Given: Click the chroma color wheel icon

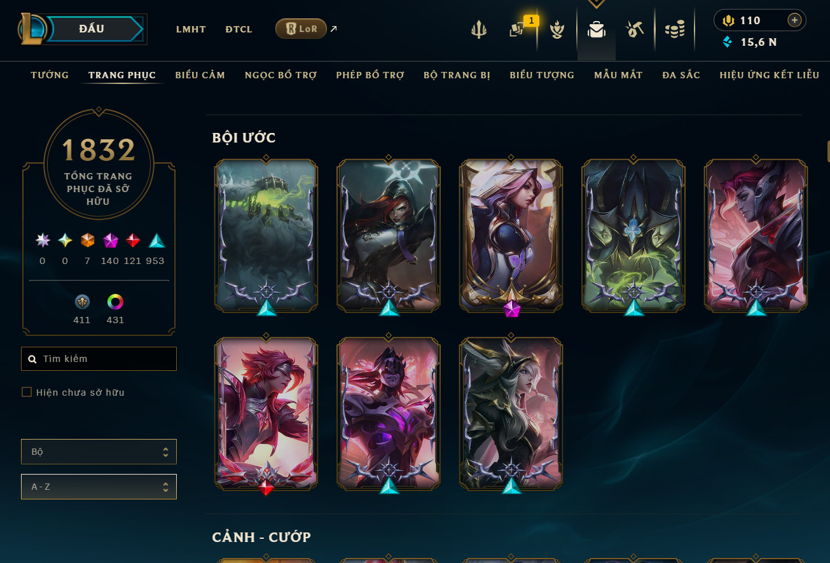Looking at the screenshot, I should coord(115,302).
